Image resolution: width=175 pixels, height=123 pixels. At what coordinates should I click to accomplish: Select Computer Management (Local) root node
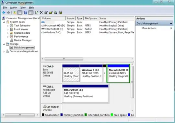pyautogui.click(x=23, y=18)
